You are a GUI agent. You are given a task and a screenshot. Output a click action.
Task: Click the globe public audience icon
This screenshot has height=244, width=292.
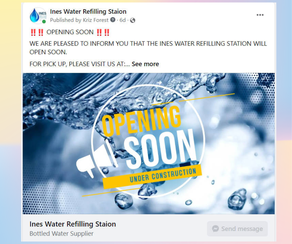coord(132,20)
